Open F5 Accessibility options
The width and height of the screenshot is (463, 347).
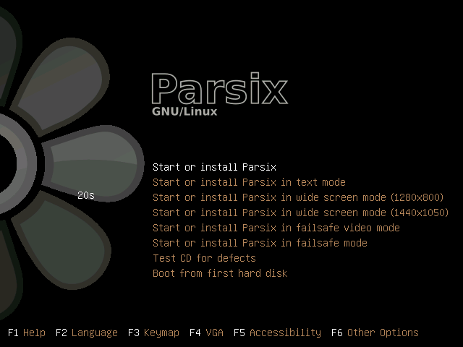277,333
